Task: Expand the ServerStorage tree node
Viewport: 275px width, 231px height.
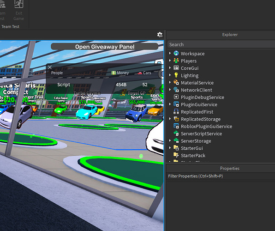Action: [x=170, y=140]
